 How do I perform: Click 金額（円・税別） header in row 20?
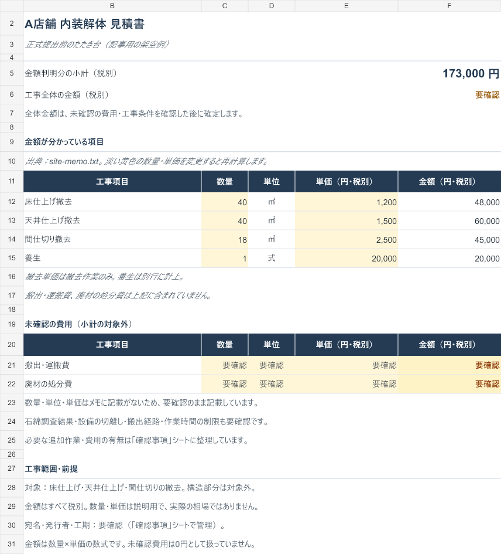tap(449, 345)
